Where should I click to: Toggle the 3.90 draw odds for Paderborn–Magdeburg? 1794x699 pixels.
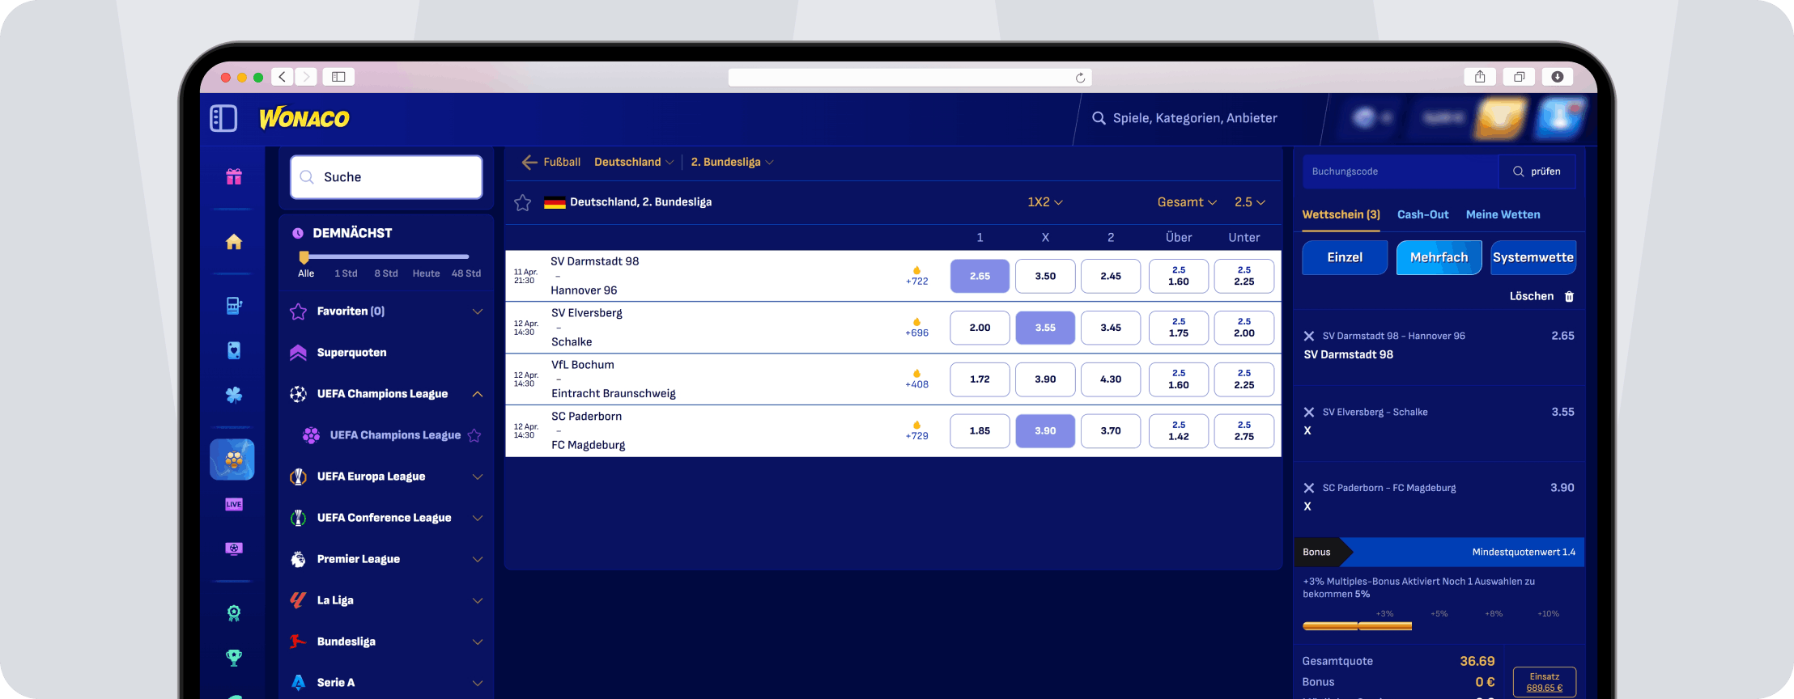[1045, 431]
